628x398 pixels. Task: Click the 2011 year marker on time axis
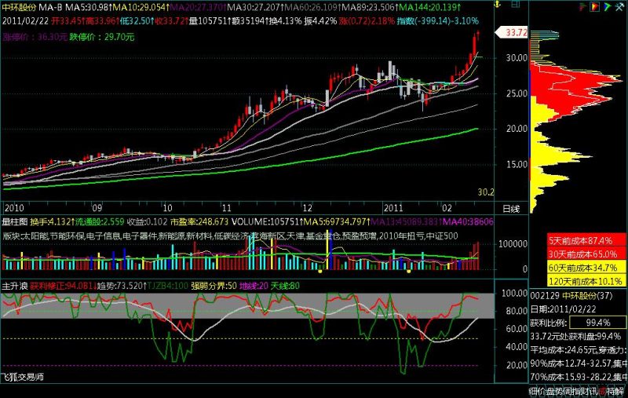tap(393, 208)
